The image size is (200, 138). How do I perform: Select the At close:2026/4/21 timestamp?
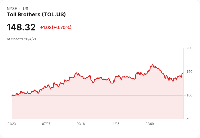coord(21,39)
